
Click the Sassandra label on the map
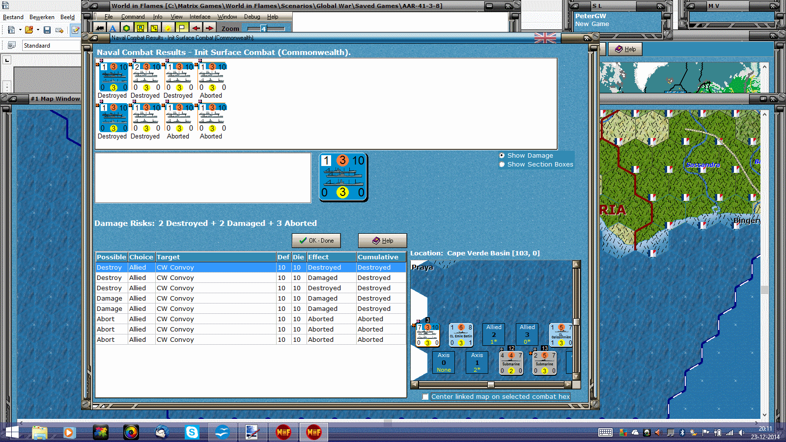(x=703, y=165)
